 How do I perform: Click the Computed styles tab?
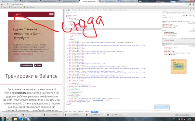click(x=170, y=13)
